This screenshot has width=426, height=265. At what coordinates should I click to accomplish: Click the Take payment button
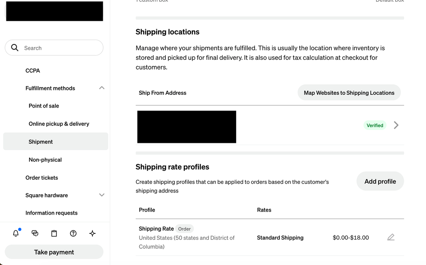(54, 252)
